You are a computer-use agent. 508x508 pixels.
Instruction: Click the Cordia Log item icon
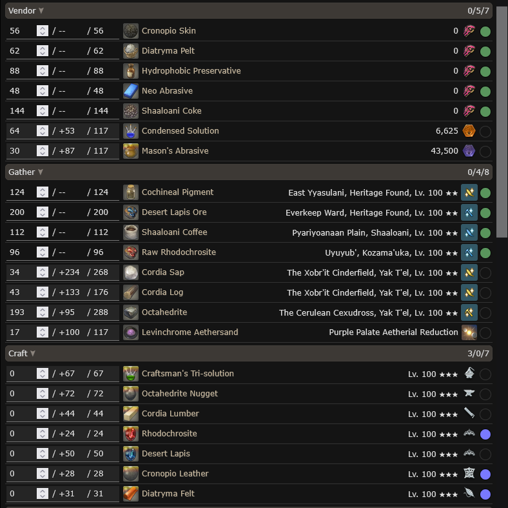tap(131, 292)
